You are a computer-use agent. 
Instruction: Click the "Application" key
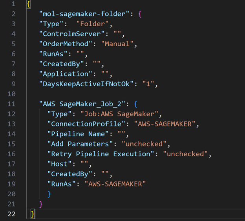click(66, 74)
